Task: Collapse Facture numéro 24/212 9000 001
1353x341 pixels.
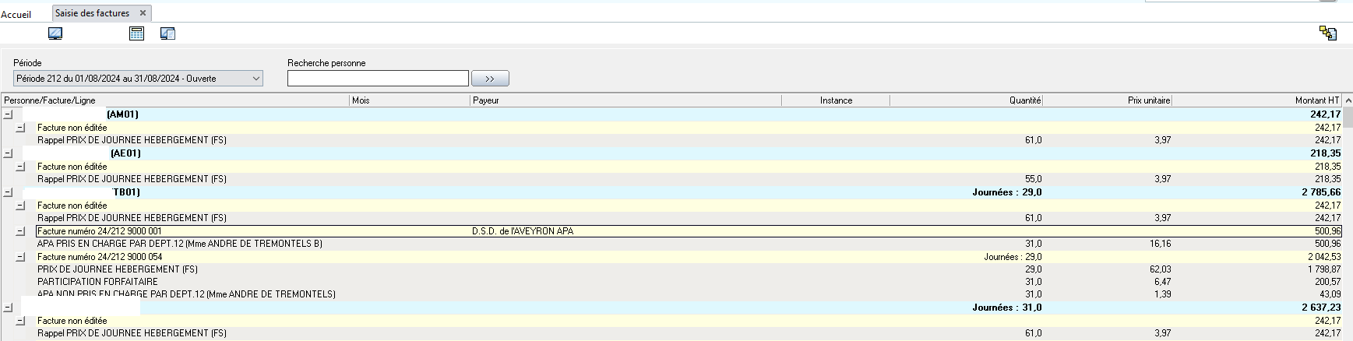Action: [x=21, y=231]
